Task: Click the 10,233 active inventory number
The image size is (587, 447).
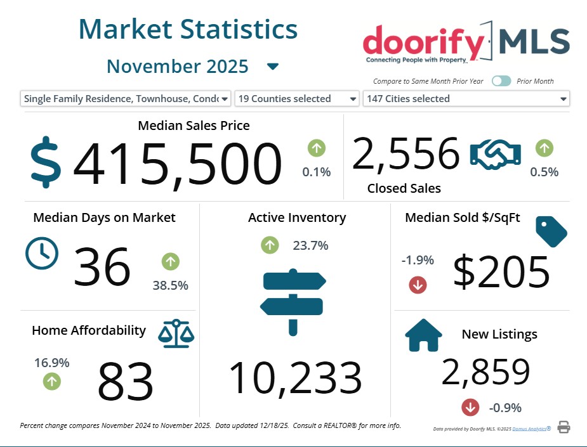Action: pos(295,379)
